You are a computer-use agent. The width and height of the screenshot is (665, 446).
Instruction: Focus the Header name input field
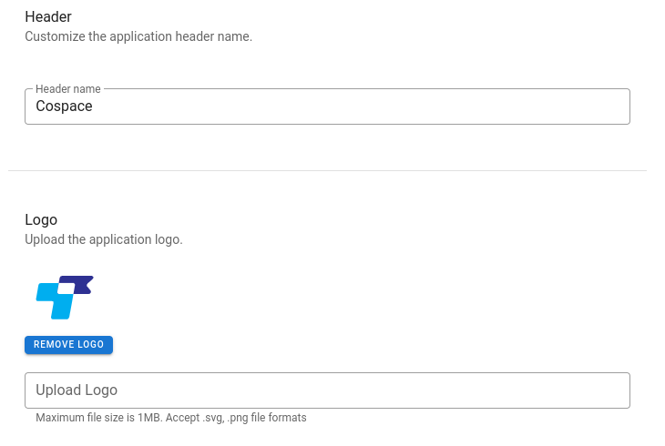tap(327, 106)
